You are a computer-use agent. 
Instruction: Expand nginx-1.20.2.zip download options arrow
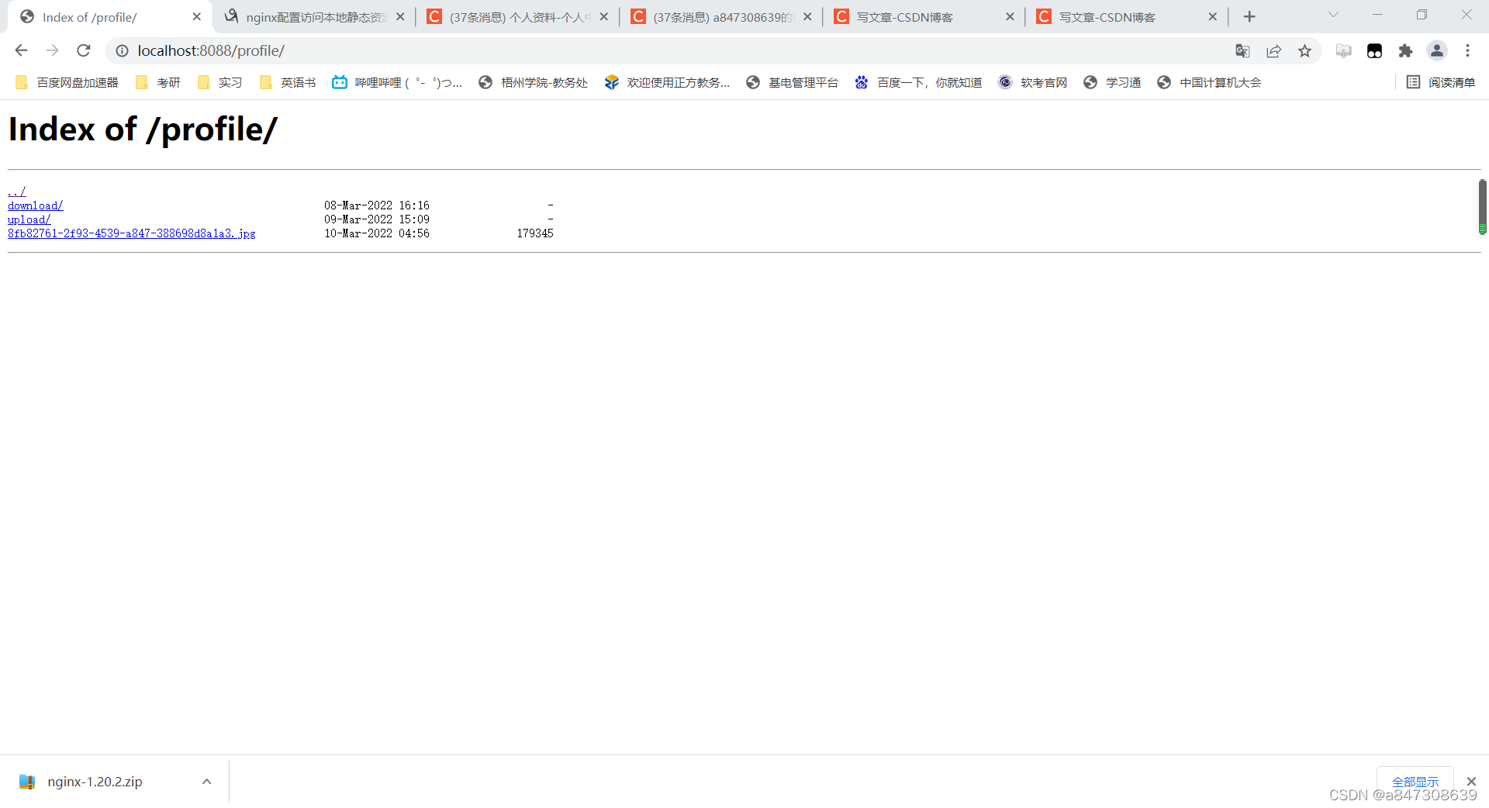(x=206, y=782)
